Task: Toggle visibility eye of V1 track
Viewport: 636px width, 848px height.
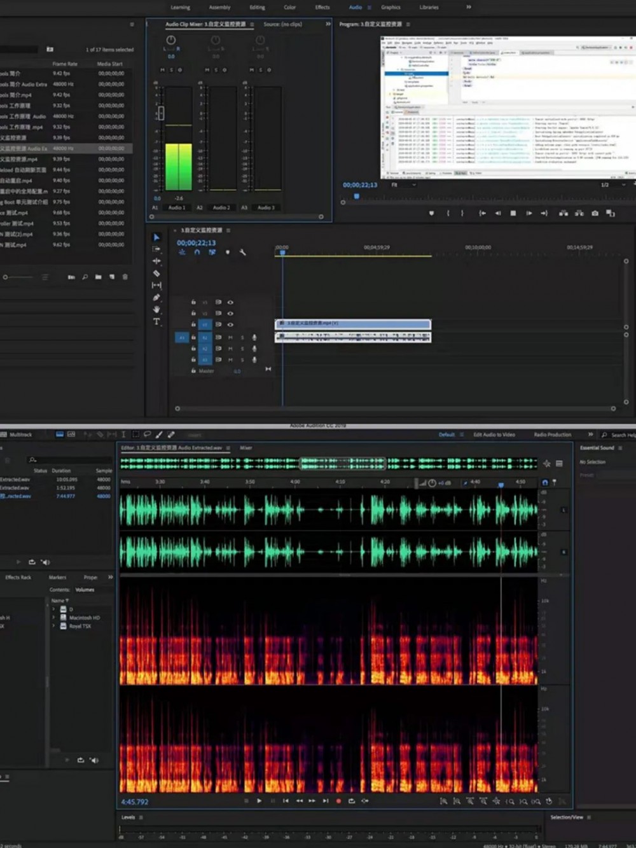Action: [230, 324]
